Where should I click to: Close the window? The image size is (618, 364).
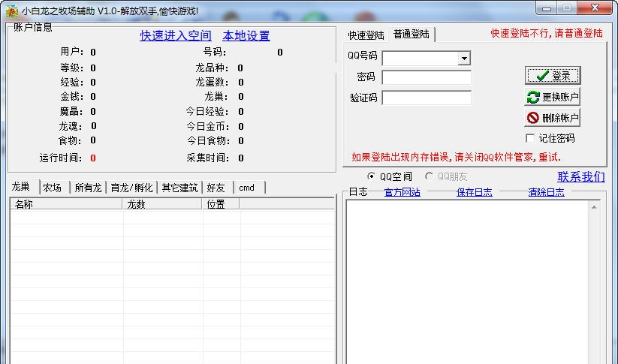tap(595, 8)
